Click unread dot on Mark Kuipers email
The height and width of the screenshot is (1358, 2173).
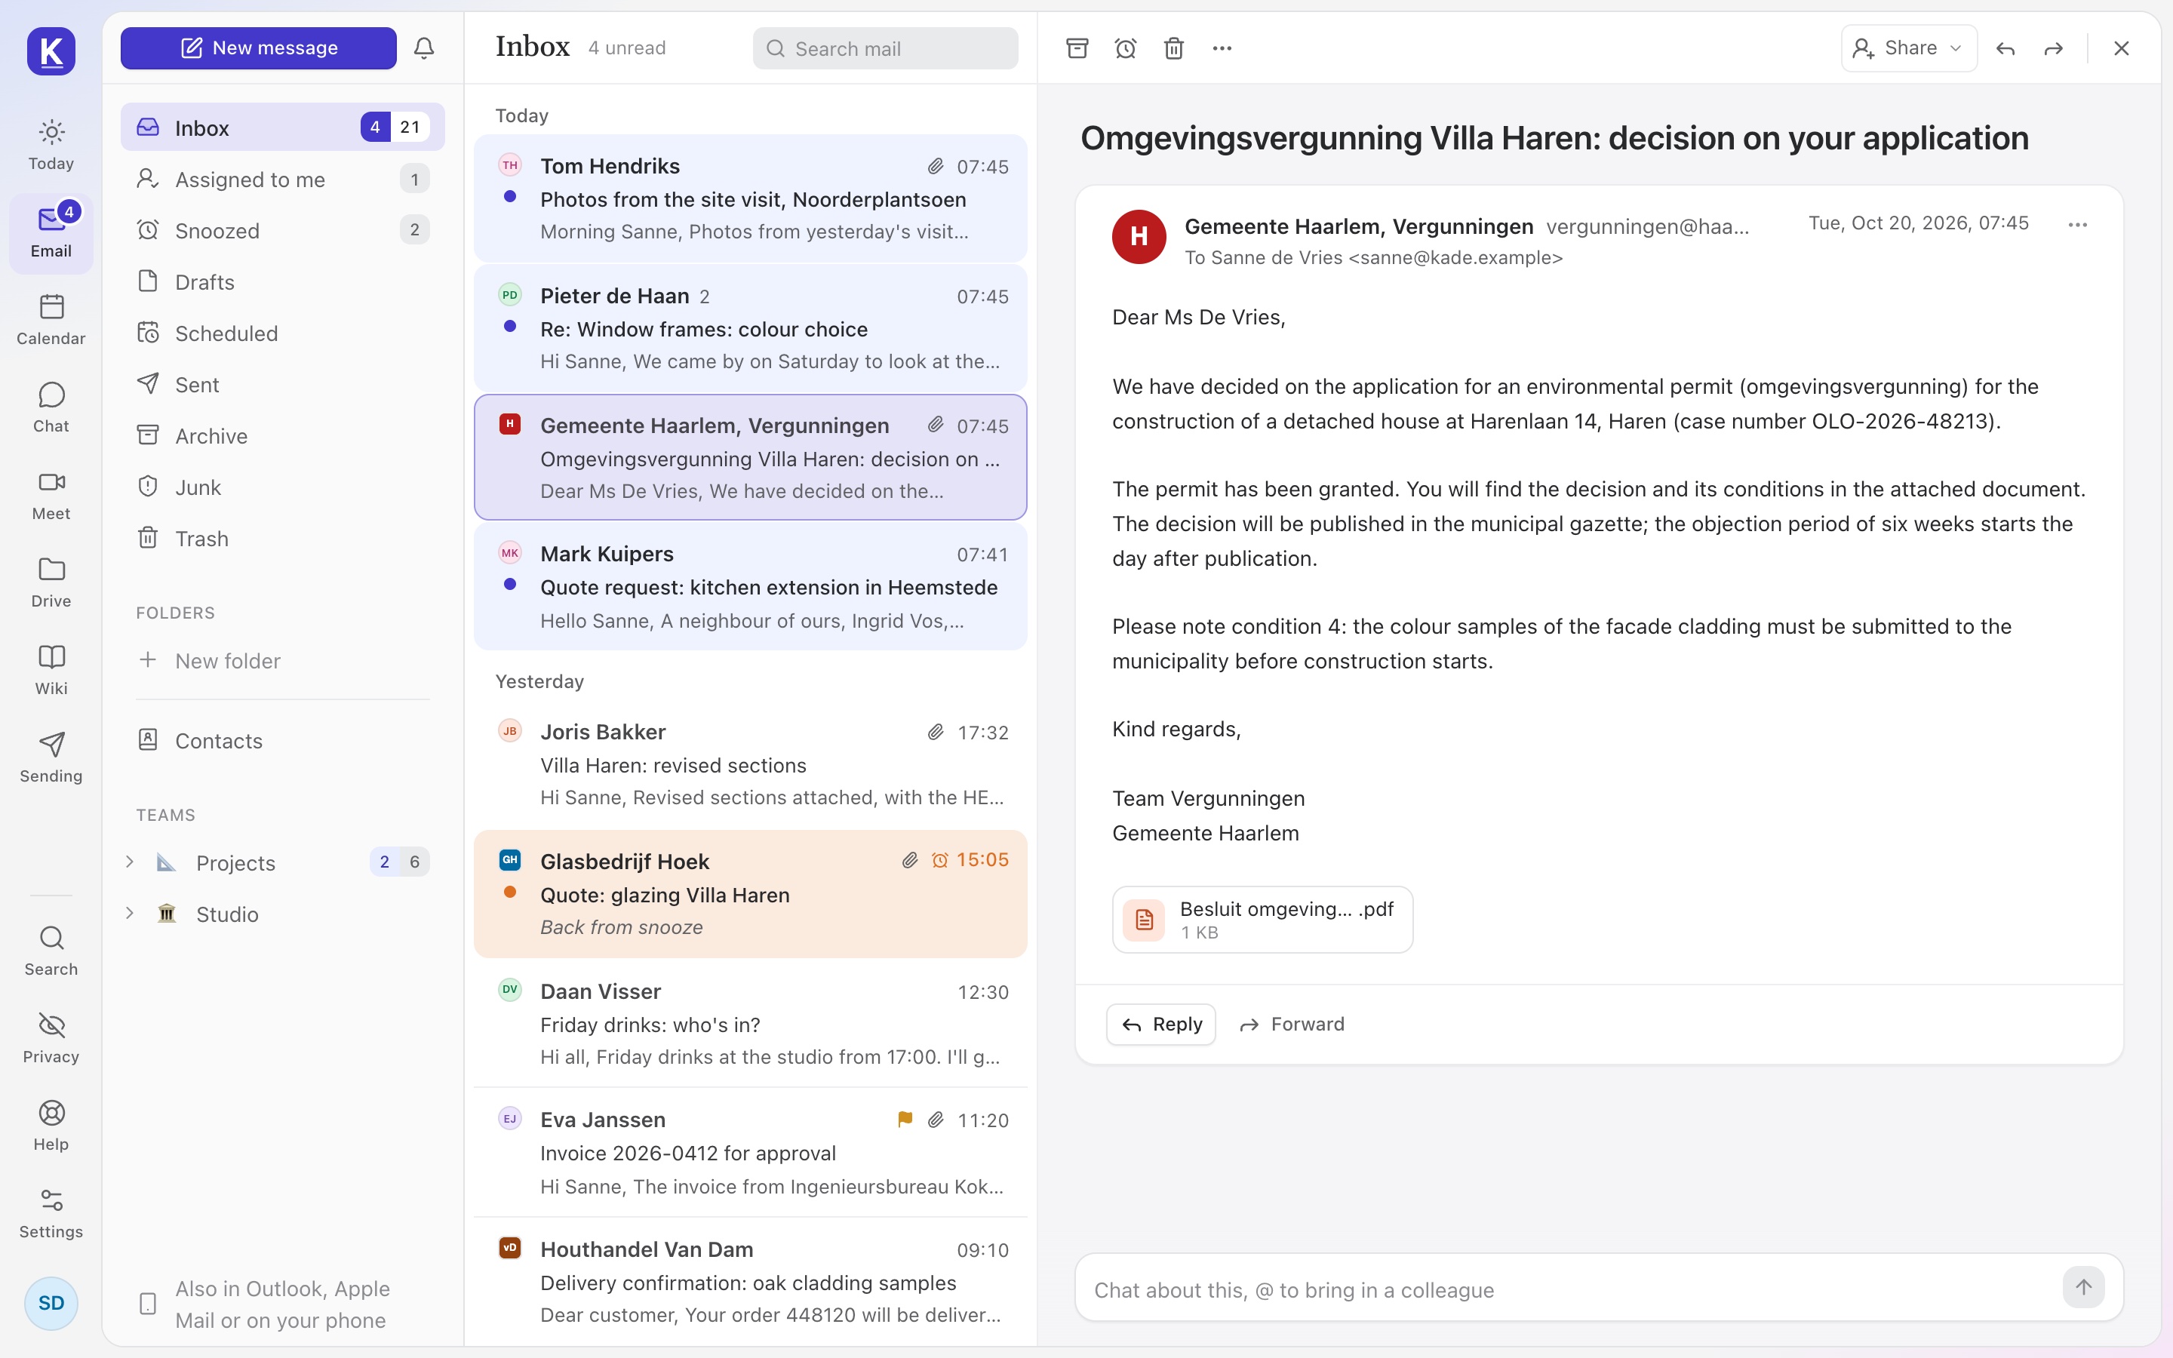point(510,584)
